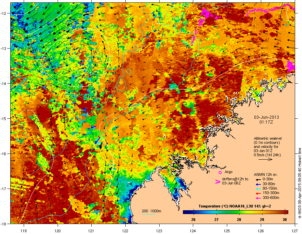Click the magenta Argo circle legend symbol
The height and width of the screenshot is (234, 302).
(x=220, y=172)
